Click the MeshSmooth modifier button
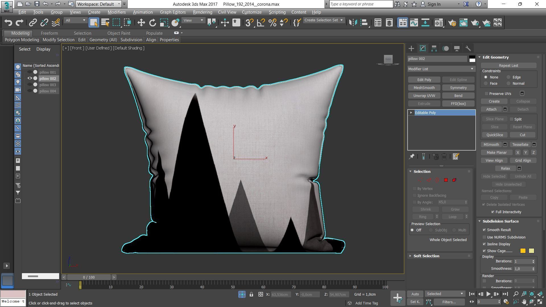The height and width of the screenshot is (307, 546). tap(424, 88)
